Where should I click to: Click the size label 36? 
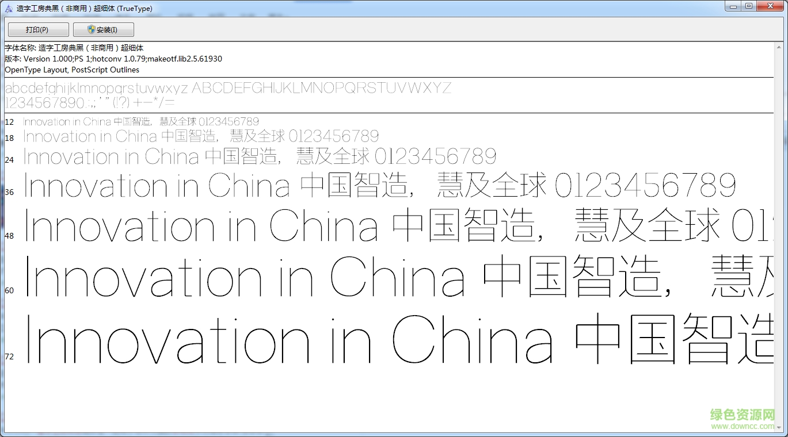(9, 192)
